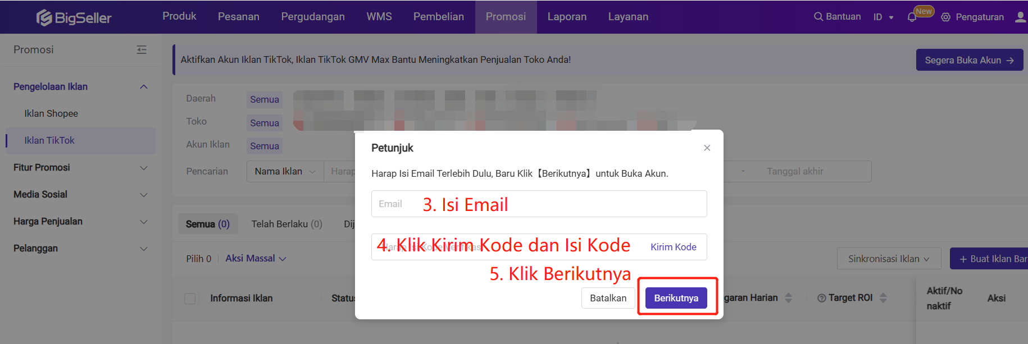Focus the Email input field
This screenshot has height=344, width=1028.
539,204
